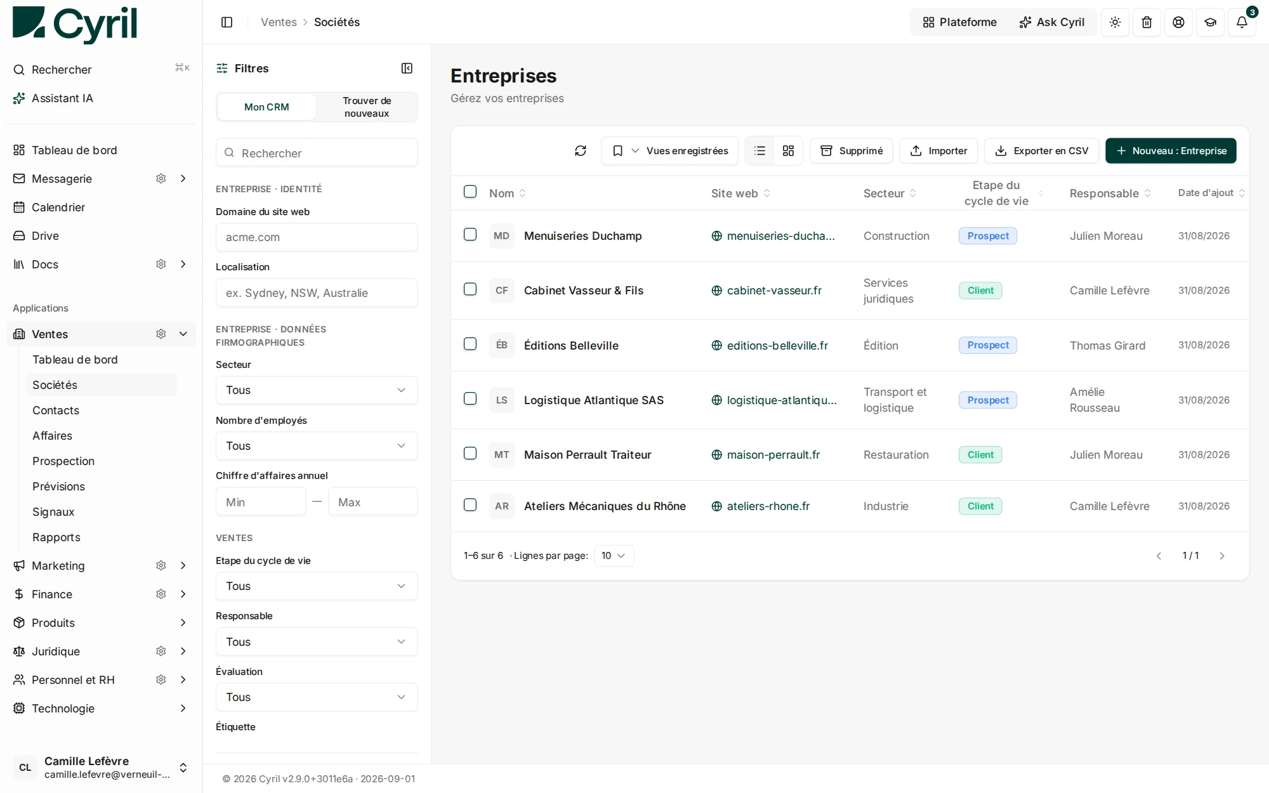The width and height of the screenshot is (1269, 793).
Task: Refresh the companies list
Action: (580, 151)
